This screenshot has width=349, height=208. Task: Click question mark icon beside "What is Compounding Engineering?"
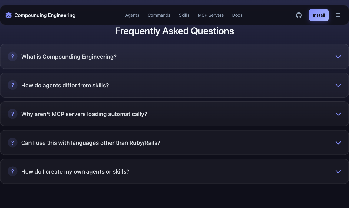coord(12,57)
